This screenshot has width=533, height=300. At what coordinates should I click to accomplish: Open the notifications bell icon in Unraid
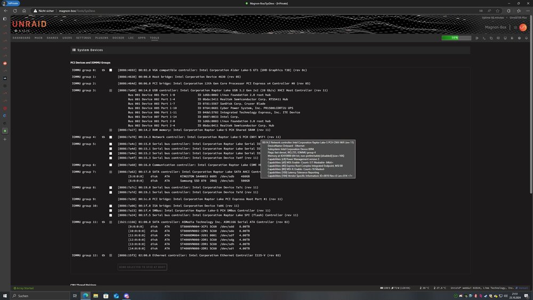[526, 38]
